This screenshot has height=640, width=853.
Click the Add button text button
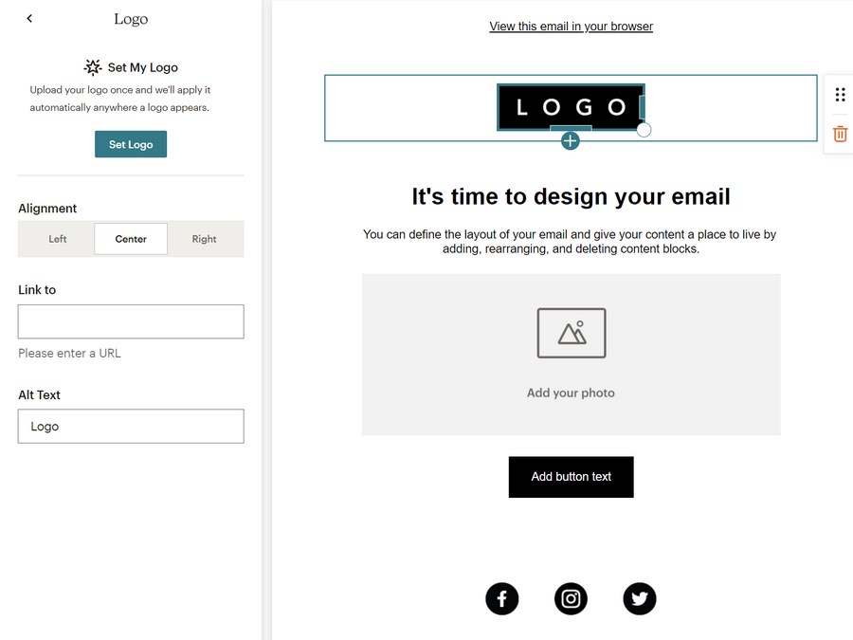point(571,477)
